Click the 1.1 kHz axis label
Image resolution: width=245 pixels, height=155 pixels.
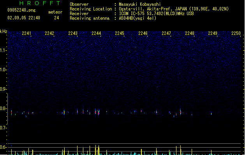coord(3,50)
